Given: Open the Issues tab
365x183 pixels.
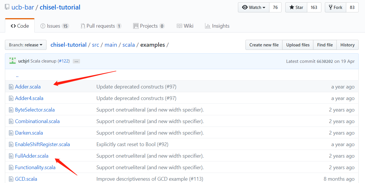Looking at the screenshot, I should click(55, 26).
